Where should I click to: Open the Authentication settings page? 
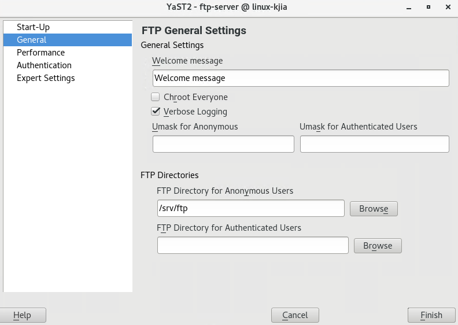(44, 65)
